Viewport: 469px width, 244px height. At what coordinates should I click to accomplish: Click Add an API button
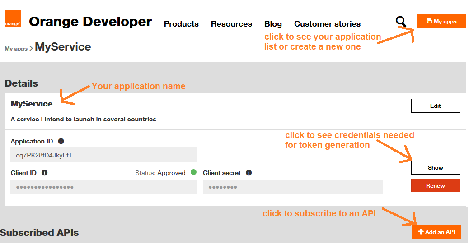pyautogui.click(x=436, y=232)
